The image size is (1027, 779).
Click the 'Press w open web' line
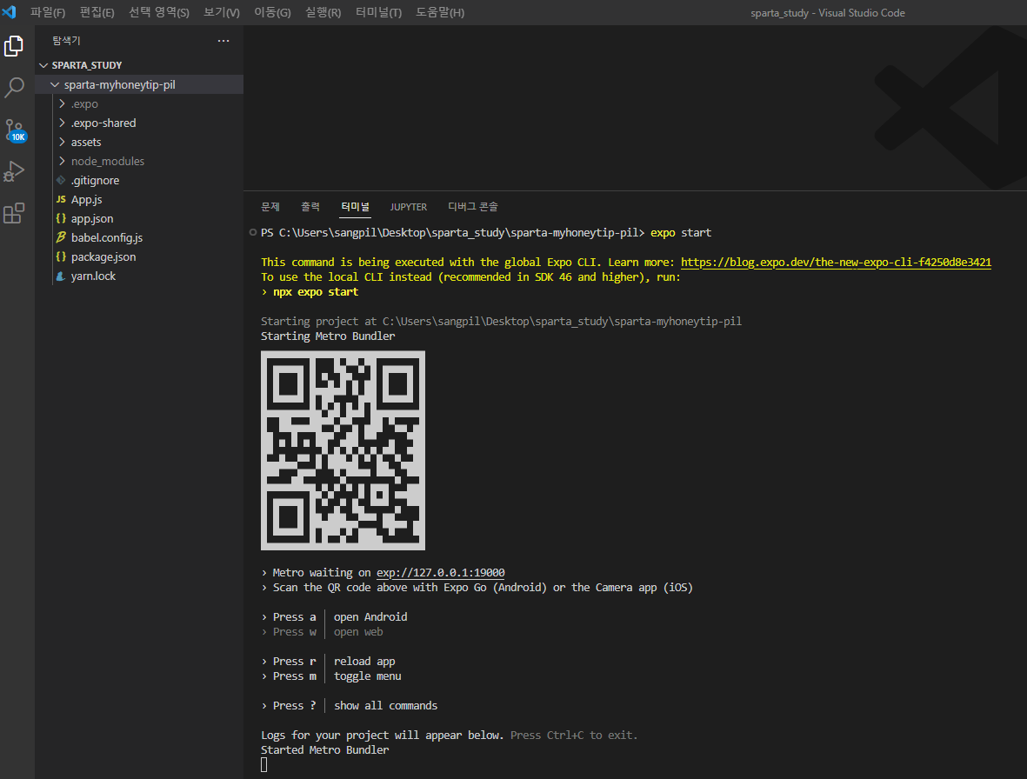(x=323, y=632)
